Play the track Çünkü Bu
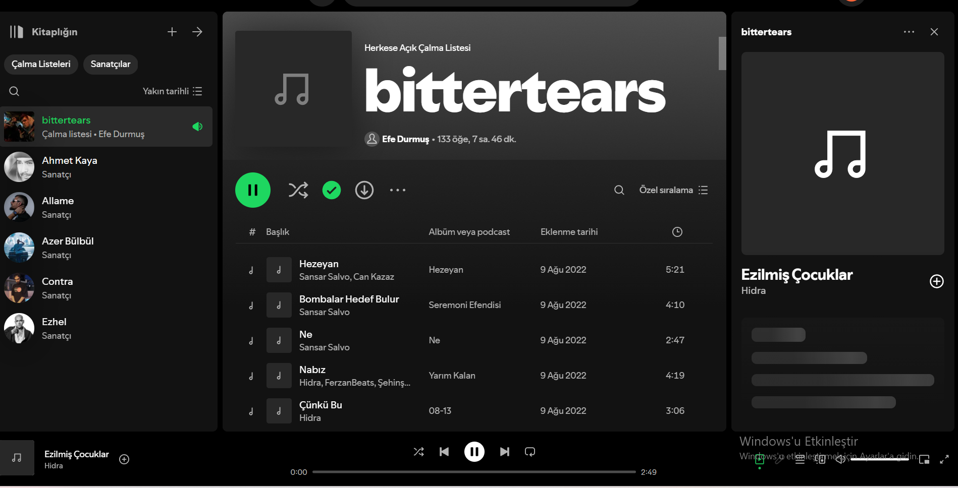 tap(251, 411)
